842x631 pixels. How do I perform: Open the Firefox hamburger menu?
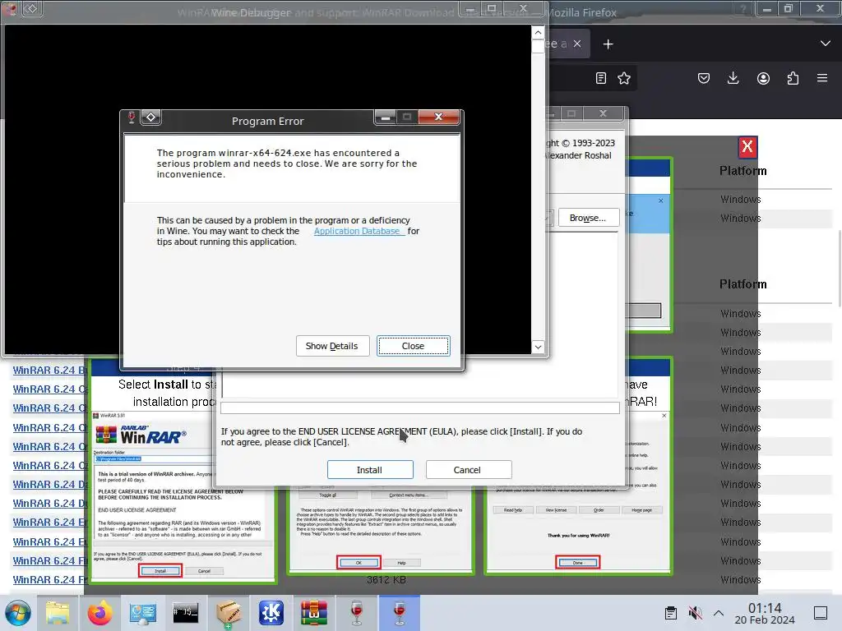pyautogui.click(x=822, y=78)
